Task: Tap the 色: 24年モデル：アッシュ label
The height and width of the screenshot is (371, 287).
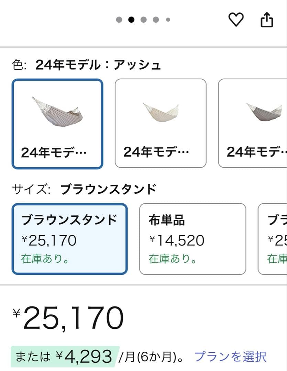Action: pos(86,65)
